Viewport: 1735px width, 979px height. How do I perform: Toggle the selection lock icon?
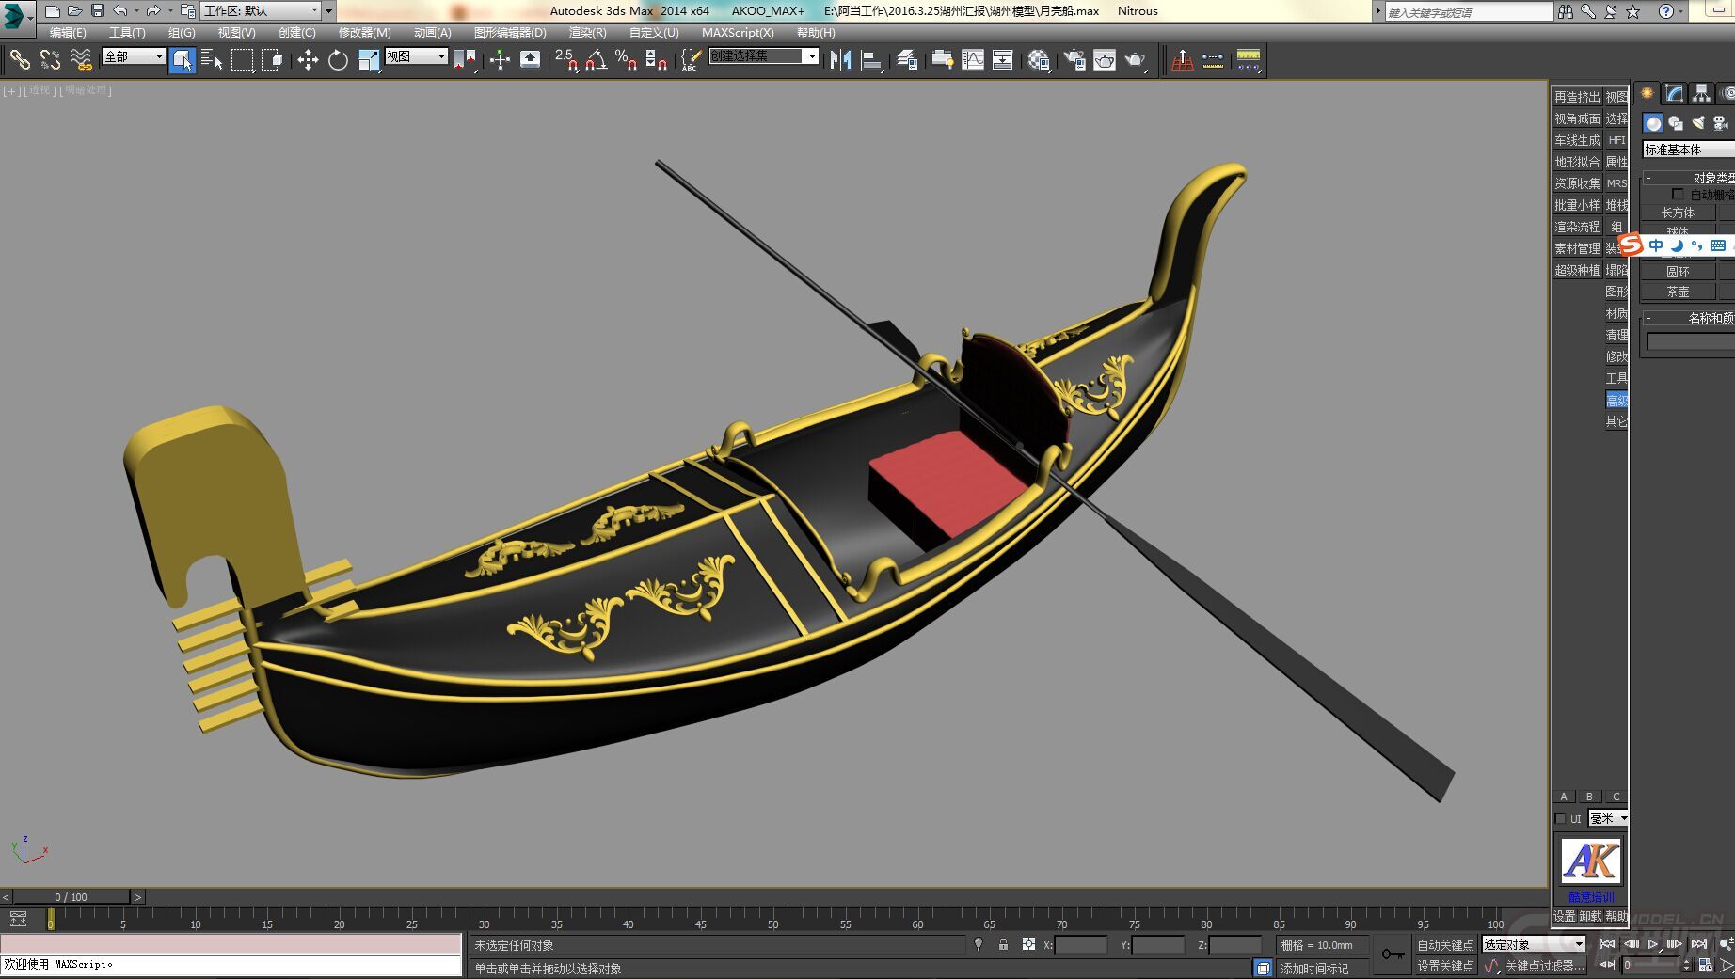pyautogui.click(x=1003, y=944)
